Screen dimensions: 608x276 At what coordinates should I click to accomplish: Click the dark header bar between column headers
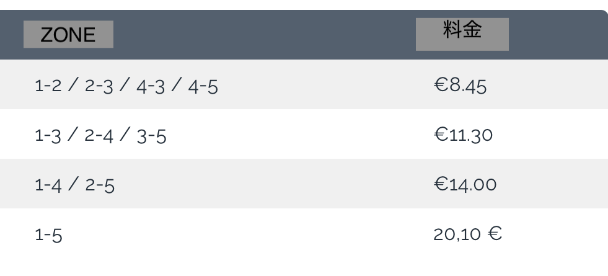coord(265,35)
